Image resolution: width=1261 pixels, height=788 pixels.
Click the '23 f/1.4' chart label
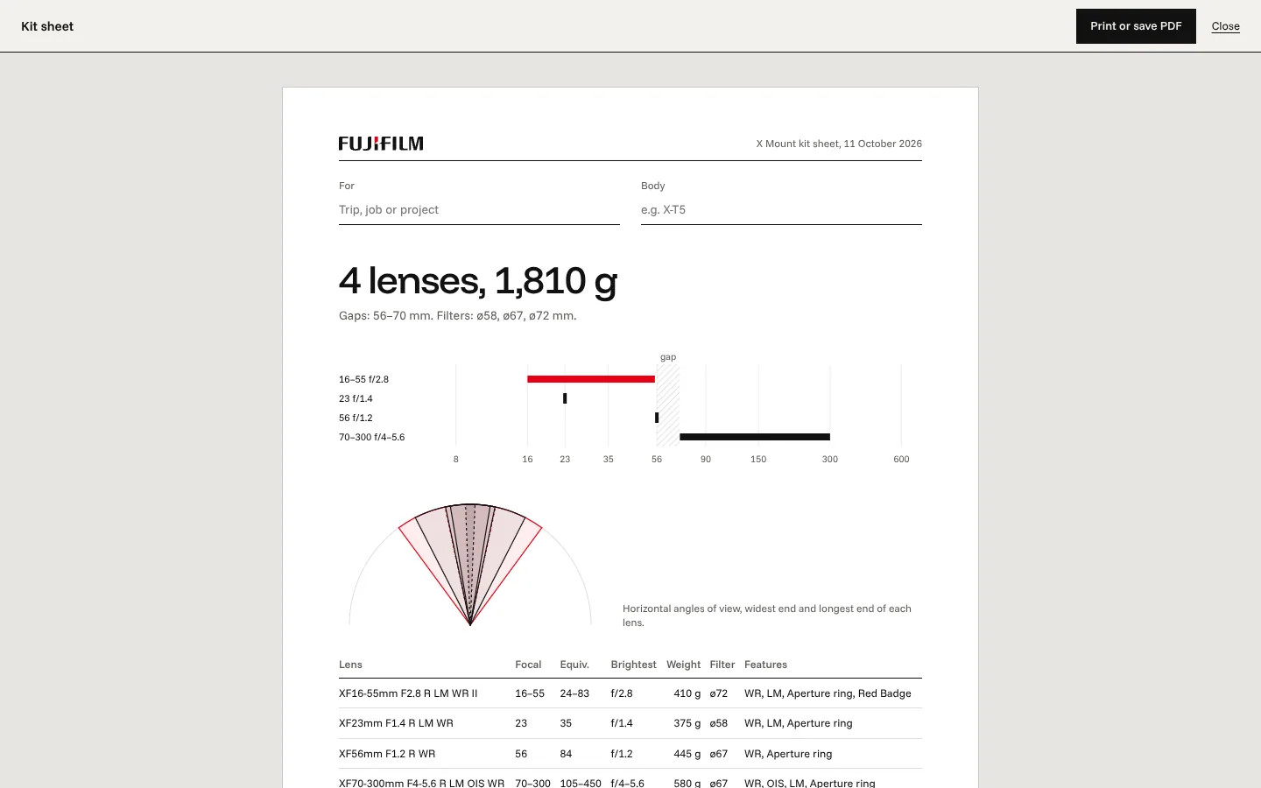click(x=356, y=398)
